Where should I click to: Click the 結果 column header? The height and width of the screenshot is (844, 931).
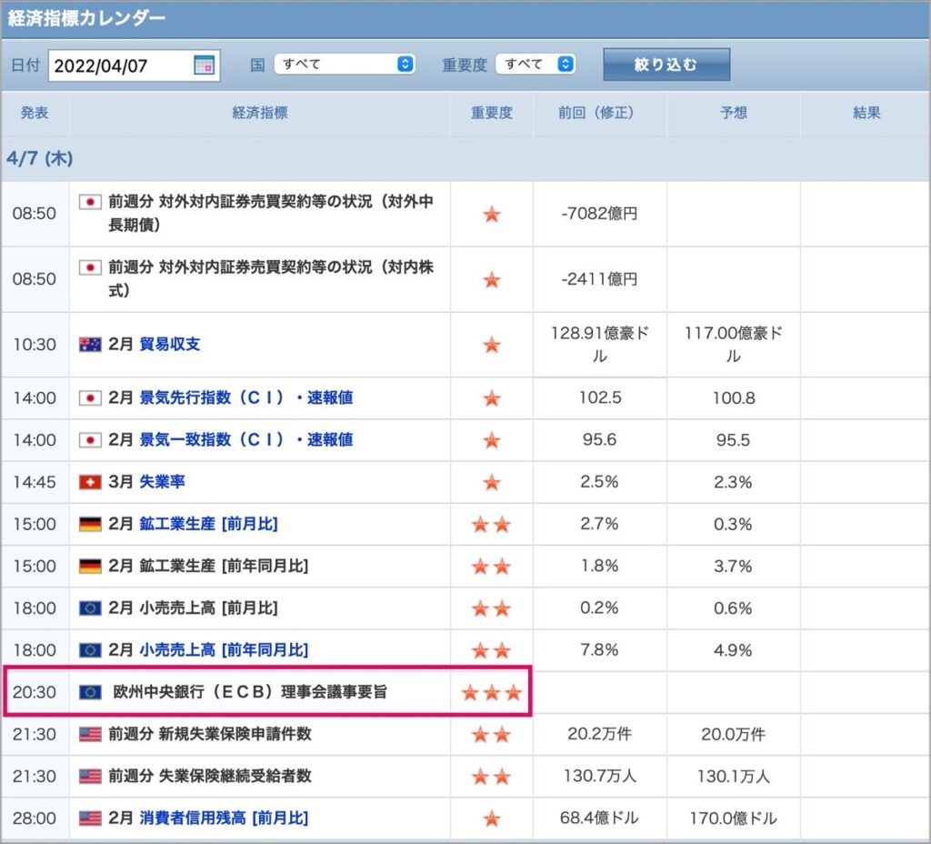click(x=866, y=113)
